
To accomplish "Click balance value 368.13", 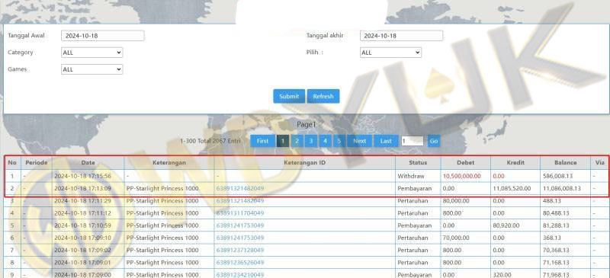I will click(552, 238).
